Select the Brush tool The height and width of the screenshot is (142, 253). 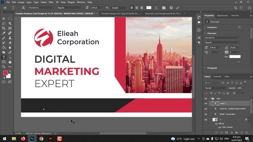pyautogui.click(x=4, y=38)
